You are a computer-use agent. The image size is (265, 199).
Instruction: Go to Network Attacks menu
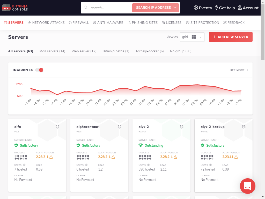click(x=46, y=23)
